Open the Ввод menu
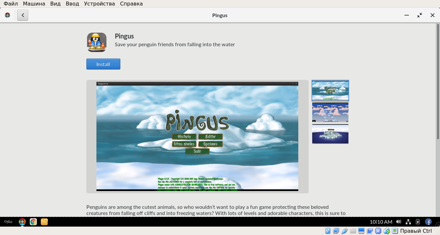Viewport: 440px width, 235px height. (72, 4)
